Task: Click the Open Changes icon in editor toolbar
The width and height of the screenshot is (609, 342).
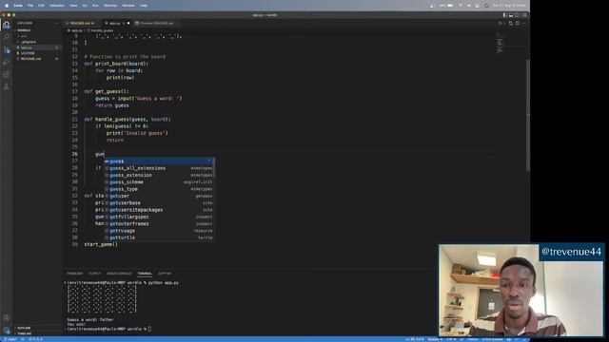Action: coord(511,23)
